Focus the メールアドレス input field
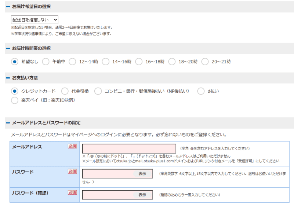This screenshot has height=206, width=298. [129, 148]
